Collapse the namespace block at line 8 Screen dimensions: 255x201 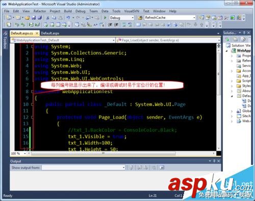(x=32, y=92)
